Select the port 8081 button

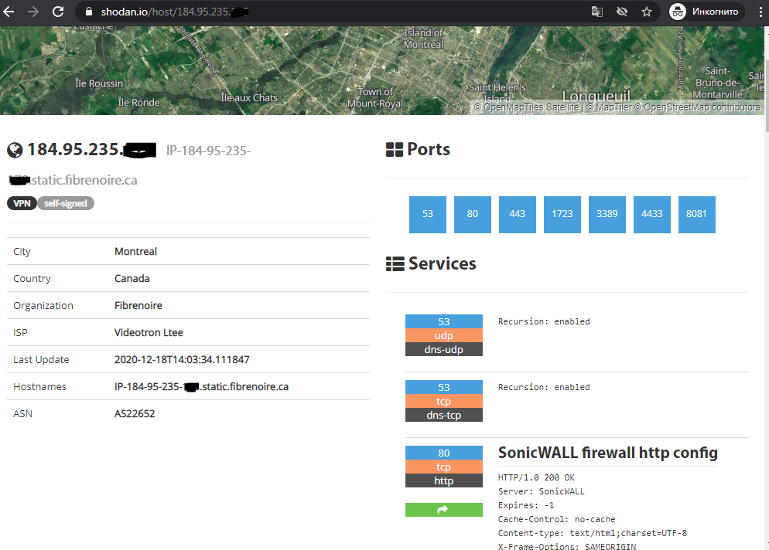696,215
